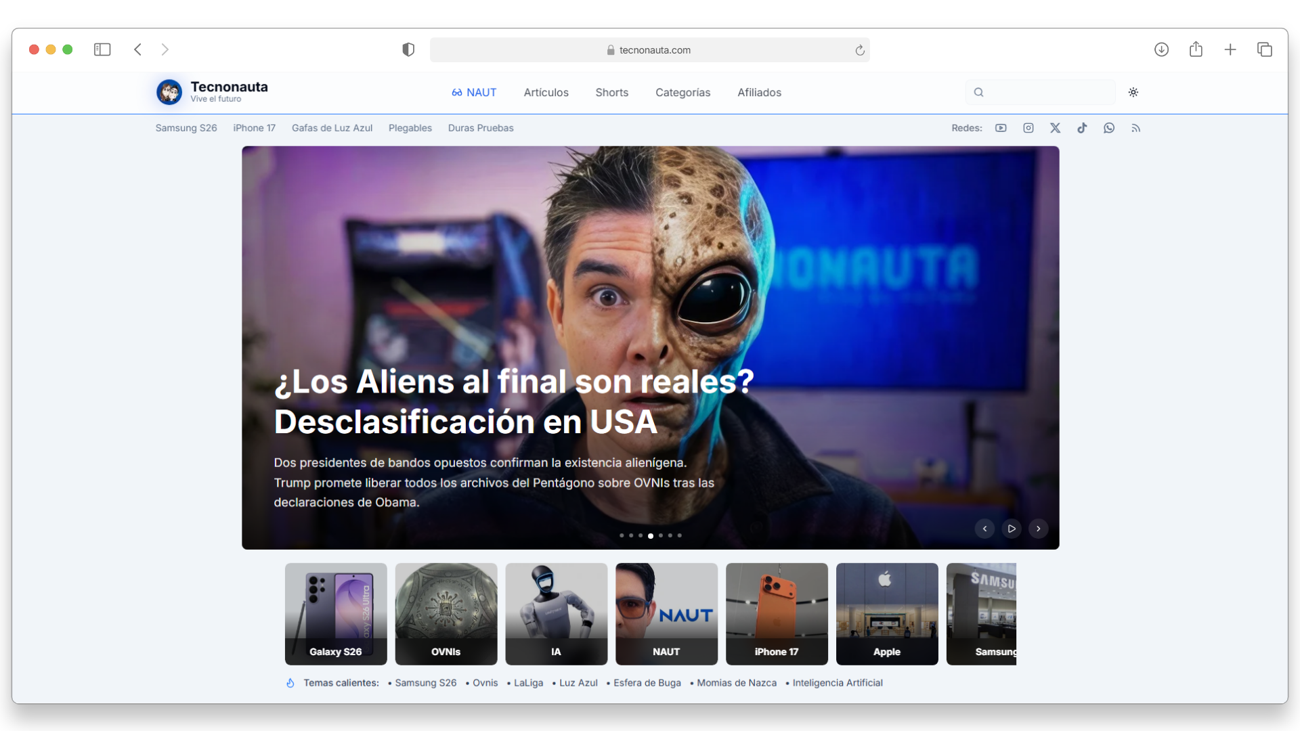
Task: Open the Apple store topic card
Action: [x=887, y=614]
